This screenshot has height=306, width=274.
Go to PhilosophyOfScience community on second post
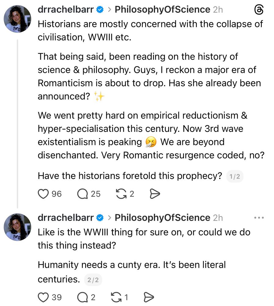(162, 218)
